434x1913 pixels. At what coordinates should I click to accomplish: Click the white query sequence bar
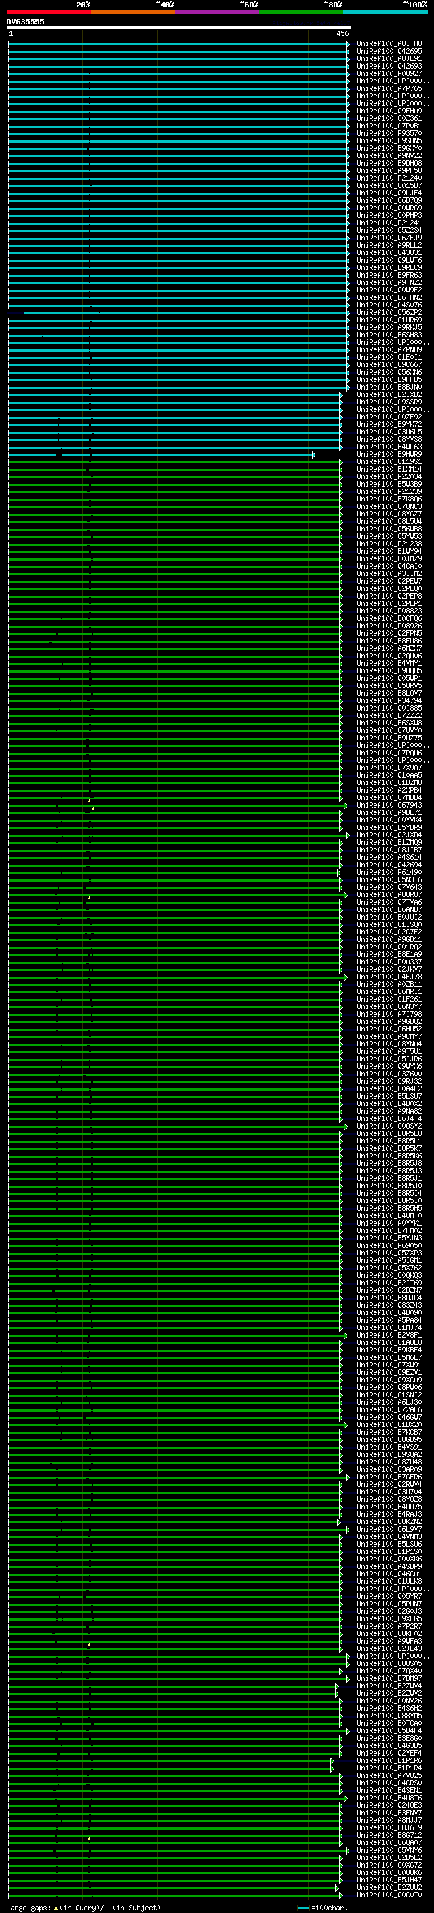tap(179, 29)
